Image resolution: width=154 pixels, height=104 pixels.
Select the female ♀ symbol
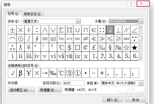[29, 47]
